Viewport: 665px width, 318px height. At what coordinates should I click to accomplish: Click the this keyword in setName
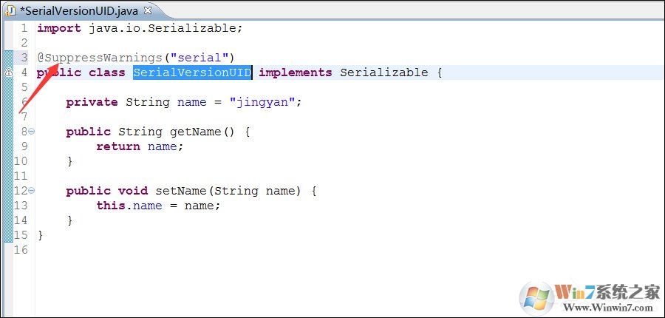click(x=110, y=206)
